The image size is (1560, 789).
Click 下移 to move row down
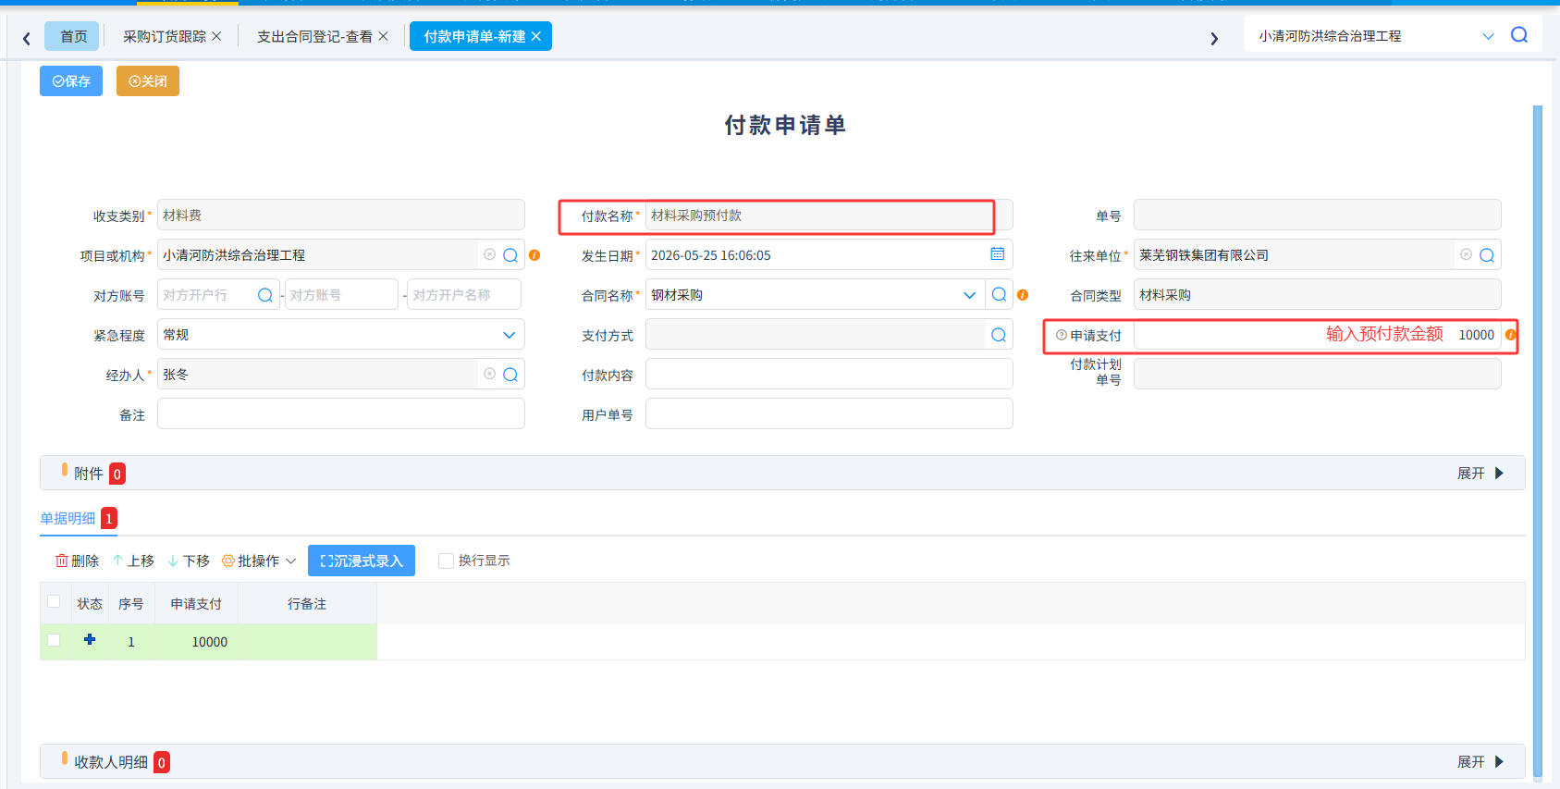click(x=189, y=561)
